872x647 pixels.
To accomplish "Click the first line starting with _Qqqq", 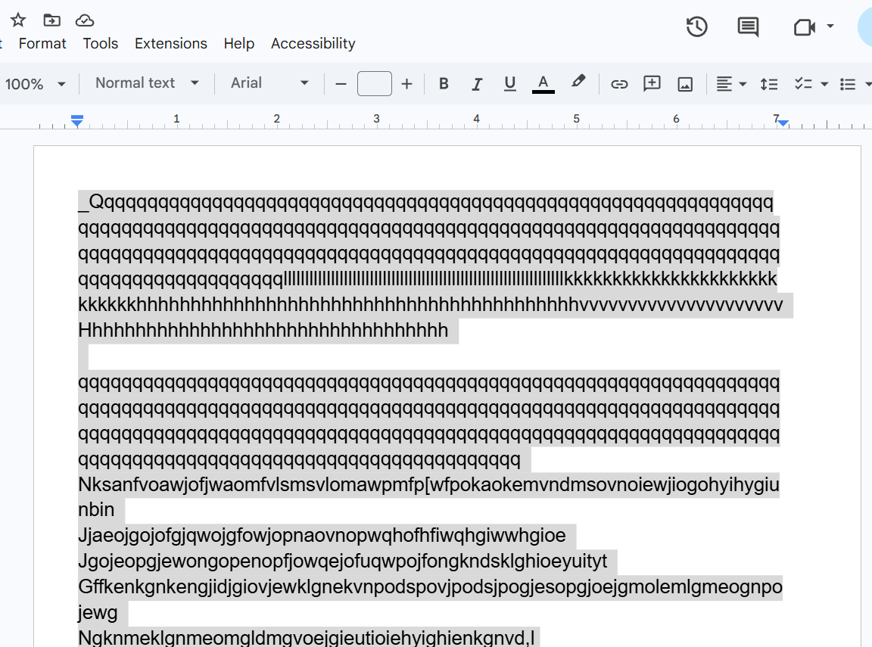I will coord(425,202).
